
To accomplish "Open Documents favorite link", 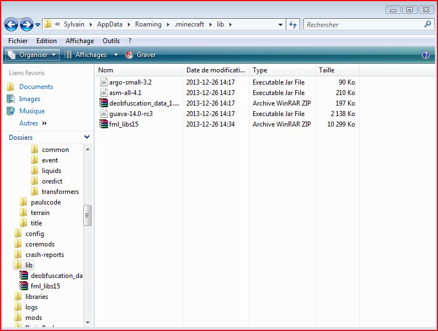I will [x=36, y=87].
